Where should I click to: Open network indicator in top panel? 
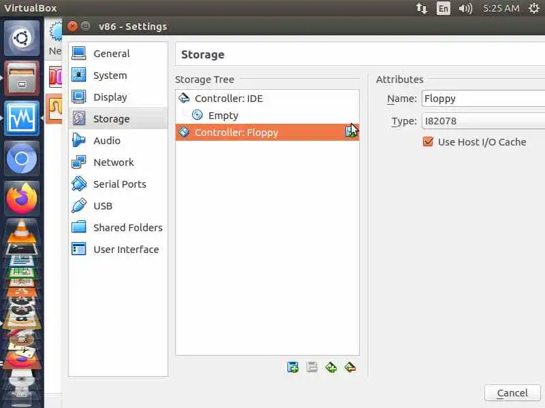click(422, 8)
